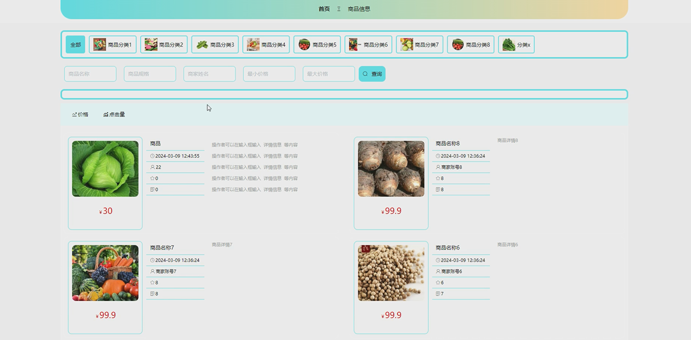
Task: Click the 商品详情7 description text
Action: click(222, 245)
